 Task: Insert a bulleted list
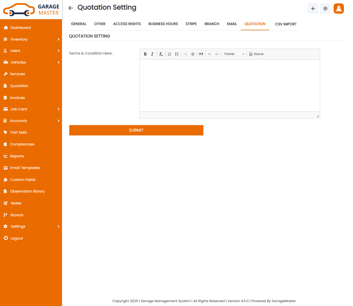click(177, 54)
